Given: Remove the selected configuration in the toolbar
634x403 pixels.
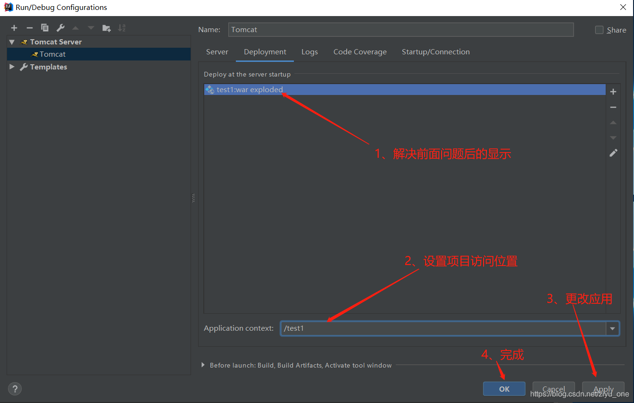Looking at the screenshot, I should 29,28.
